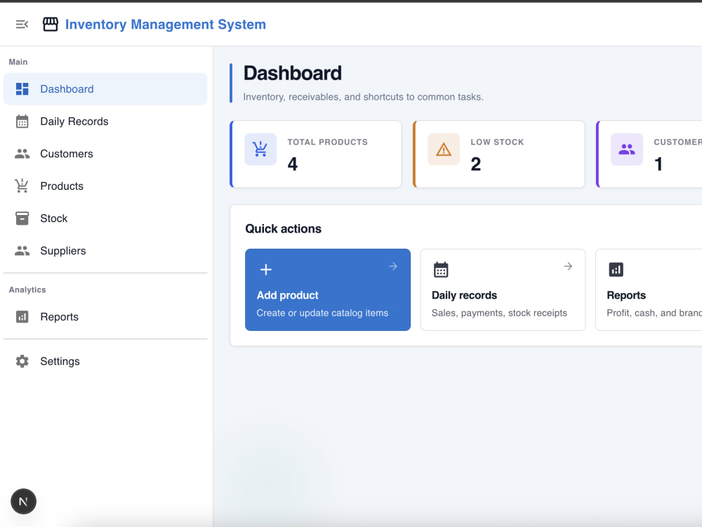This screenshot has height=527, width=702.
Task: Click the dashboard subtitle about inventory and receivables
Action: pos(363,97)
